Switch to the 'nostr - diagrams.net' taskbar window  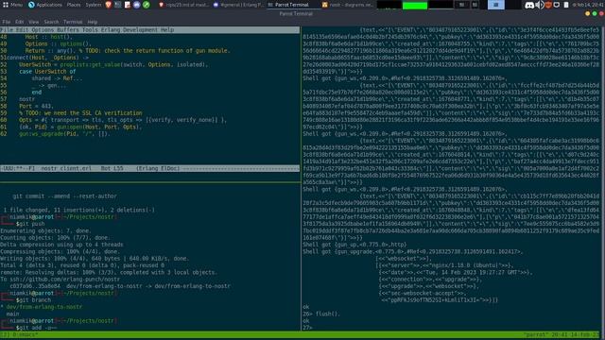(x=347, y=5)
